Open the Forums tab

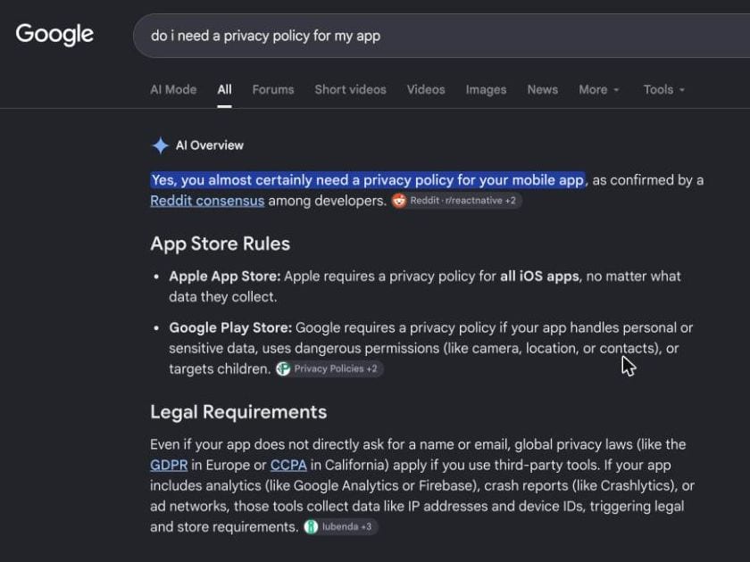point(273,89)
